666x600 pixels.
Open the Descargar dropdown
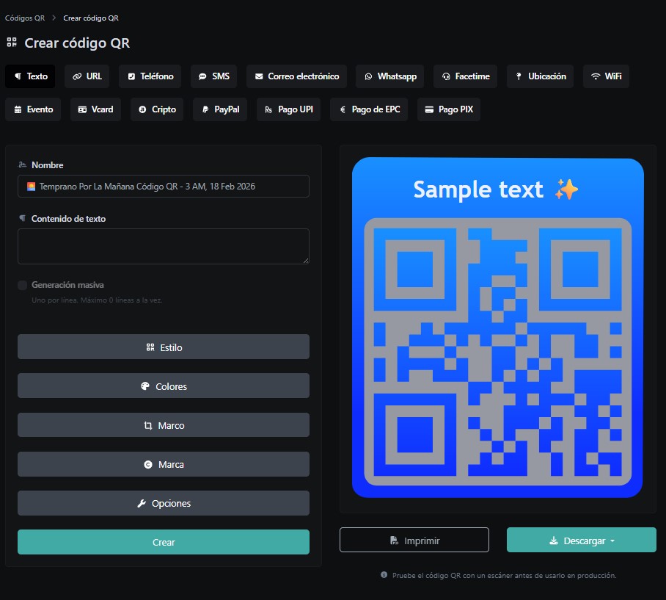pyautogui.click(x=582, y=540)
